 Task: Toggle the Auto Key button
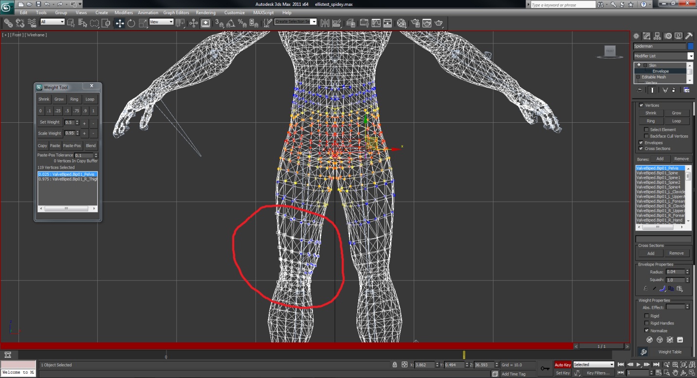[563, 364]
